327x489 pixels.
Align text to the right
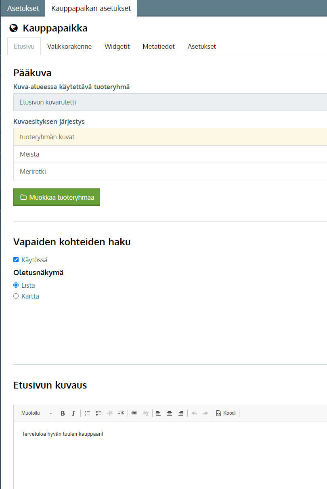181,413
